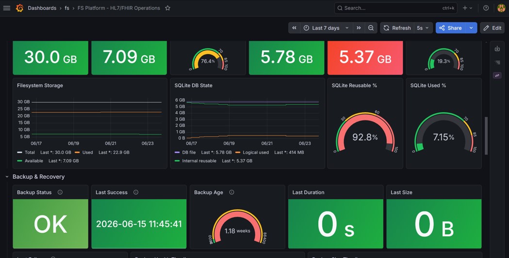This screenshot has height=258, width=509.
Task: Click the 92.8% reusable gauge
Action: pos(365,133)
